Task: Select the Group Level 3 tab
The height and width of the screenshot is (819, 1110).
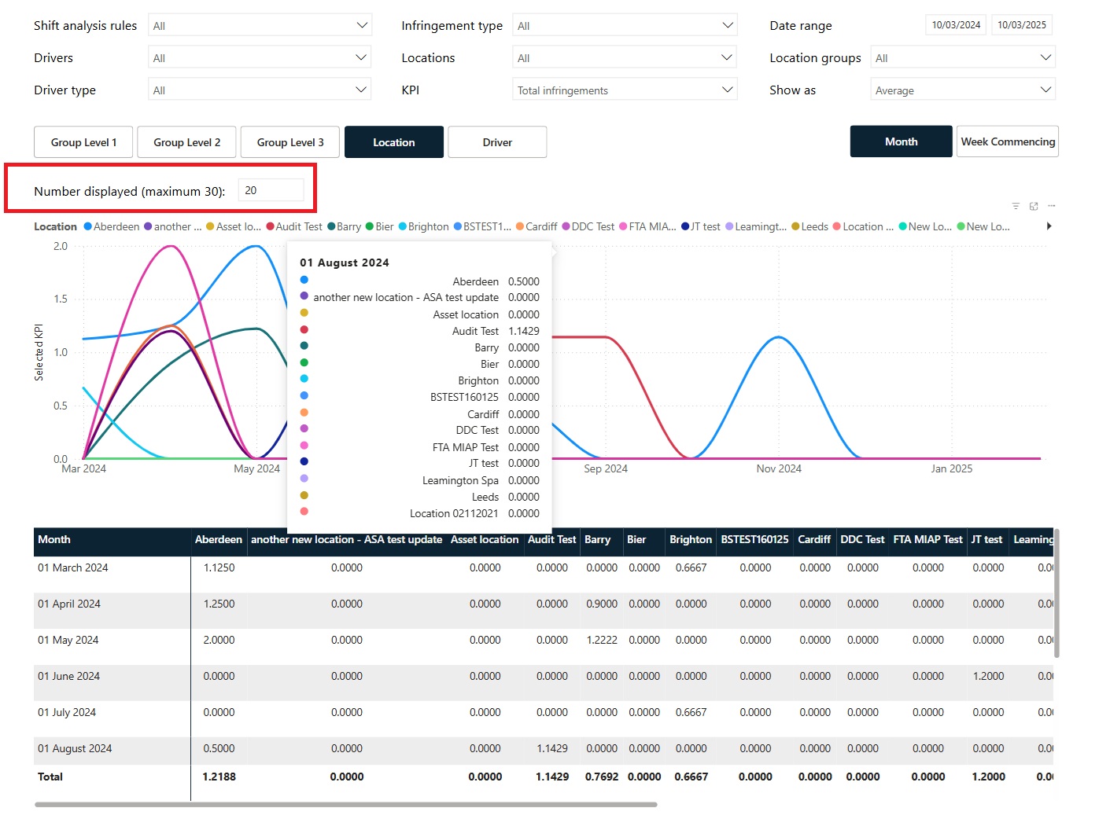Action: 290,142
